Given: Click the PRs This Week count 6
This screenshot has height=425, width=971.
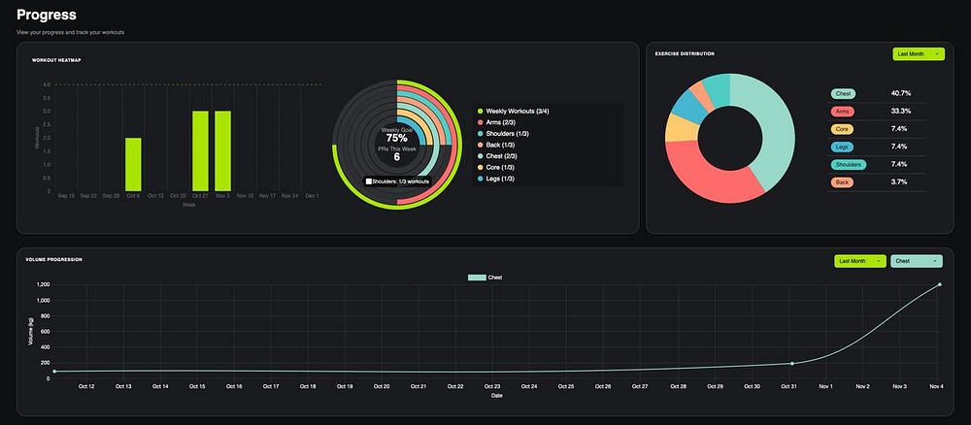Looking at the screenshot, I should (396, 156).
